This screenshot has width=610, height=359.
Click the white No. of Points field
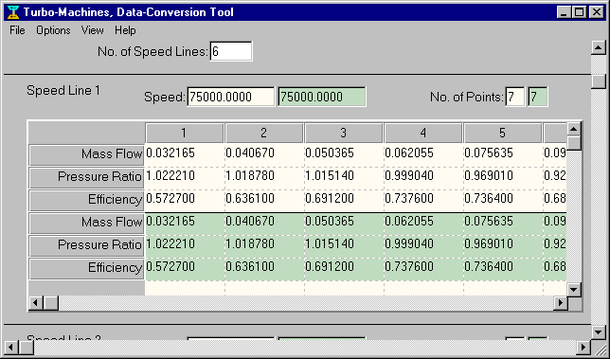point(515,97)
